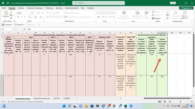195x109 pixels.
Task: Toggle align left
Action: coord(48,17)
